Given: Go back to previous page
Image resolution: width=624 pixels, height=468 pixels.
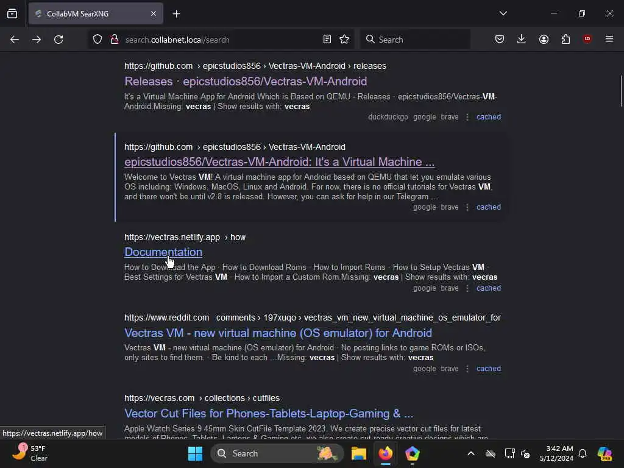Looking at the screenshot, I should coord(15,40).
